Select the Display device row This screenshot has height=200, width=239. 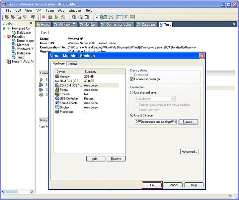point(86,107)
